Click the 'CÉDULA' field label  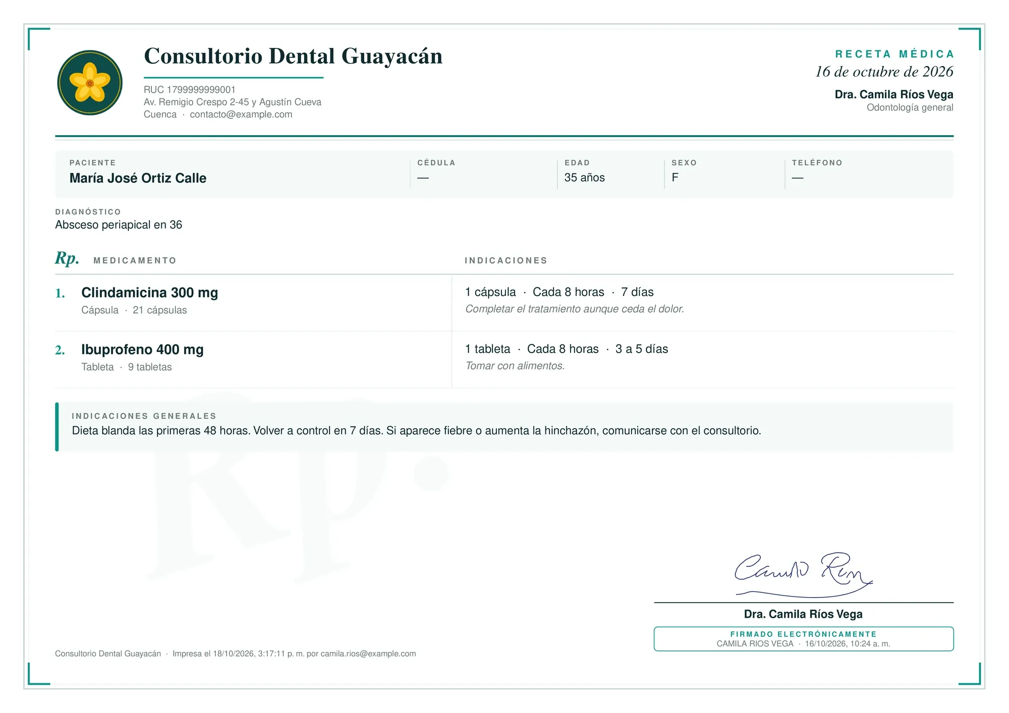tap(436, 163)
